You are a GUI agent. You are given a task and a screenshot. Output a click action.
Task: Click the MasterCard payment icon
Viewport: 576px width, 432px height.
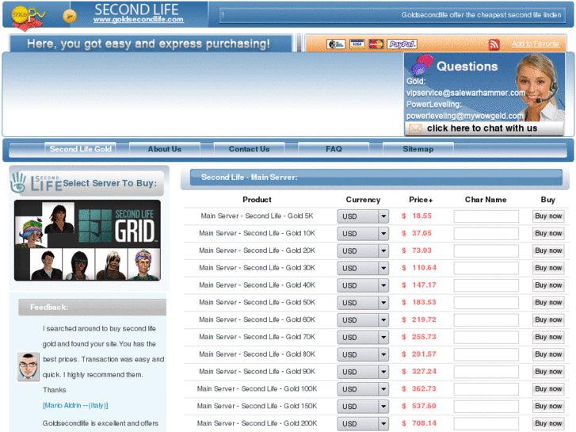tap(376, 44)
